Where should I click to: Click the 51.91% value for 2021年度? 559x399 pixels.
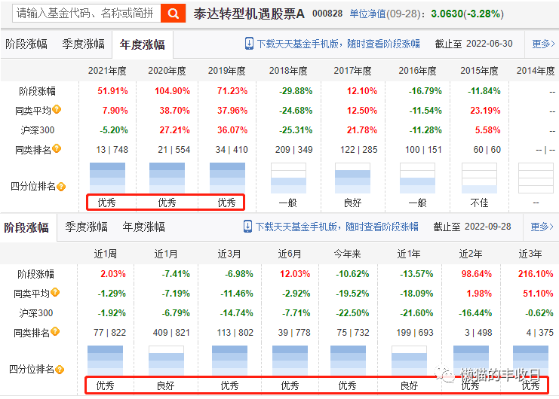(x=112, y=91)
